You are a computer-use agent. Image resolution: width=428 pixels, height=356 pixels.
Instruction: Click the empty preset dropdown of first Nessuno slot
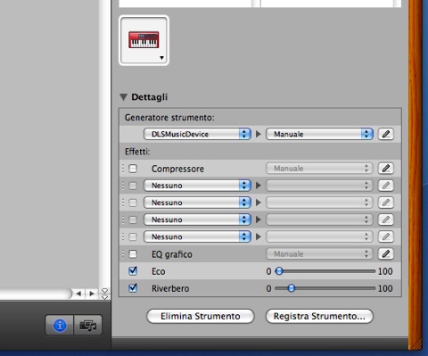[x=319, y=186]
